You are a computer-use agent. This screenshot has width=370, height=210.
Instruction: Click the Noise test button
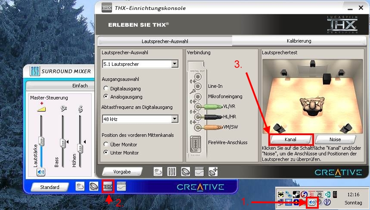coord(335,139)
